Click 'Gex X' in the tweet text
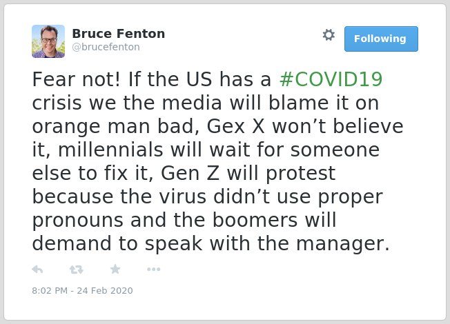 click(x=235, y=126)
